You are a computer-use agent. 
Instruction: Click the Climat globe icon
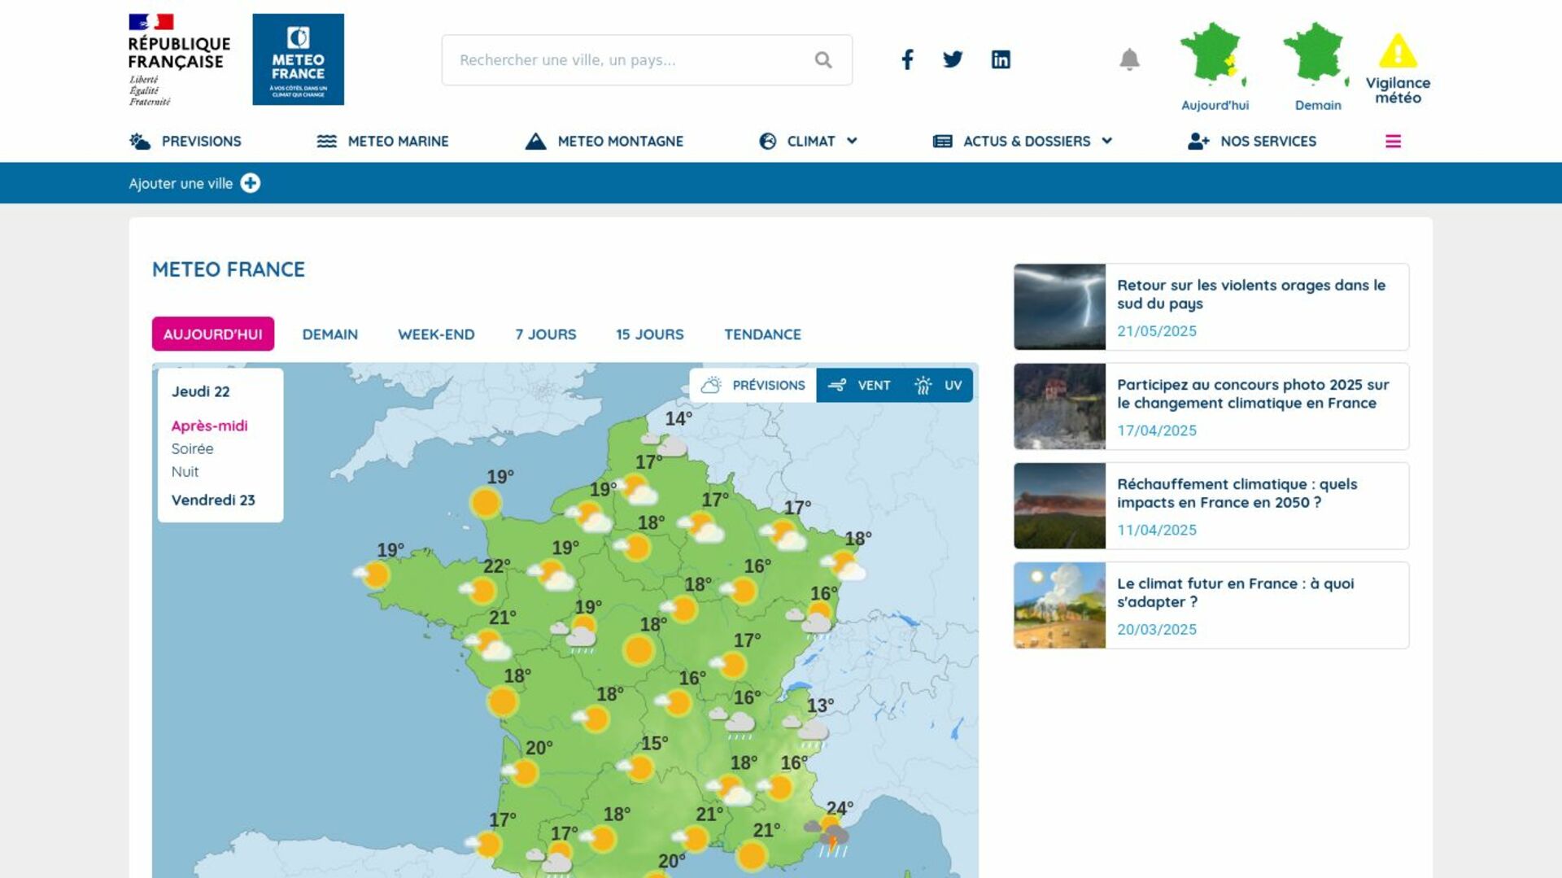point(767,142)
